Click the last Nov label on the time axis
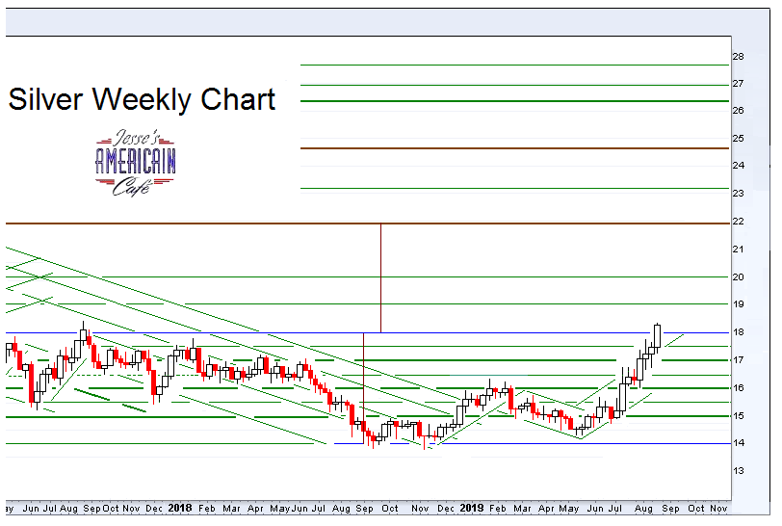The width and height of the screenshot is (782, 526). [718, 509]
